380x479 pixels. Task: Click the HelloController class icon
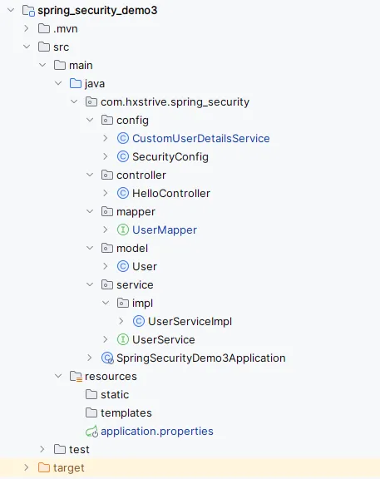point(123,194)
